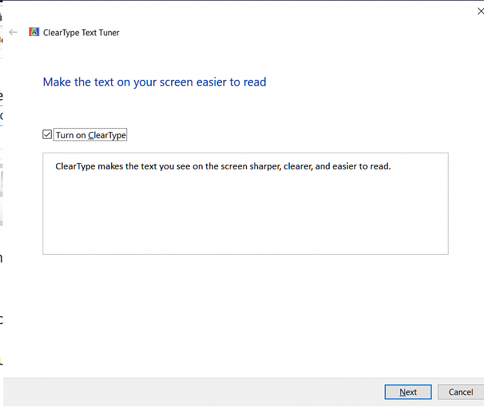The height and width of the screenshot is (410, 484).
Task: Click the 'ClearType Text Tuner' window title
Action: click(x=81, y=32)
